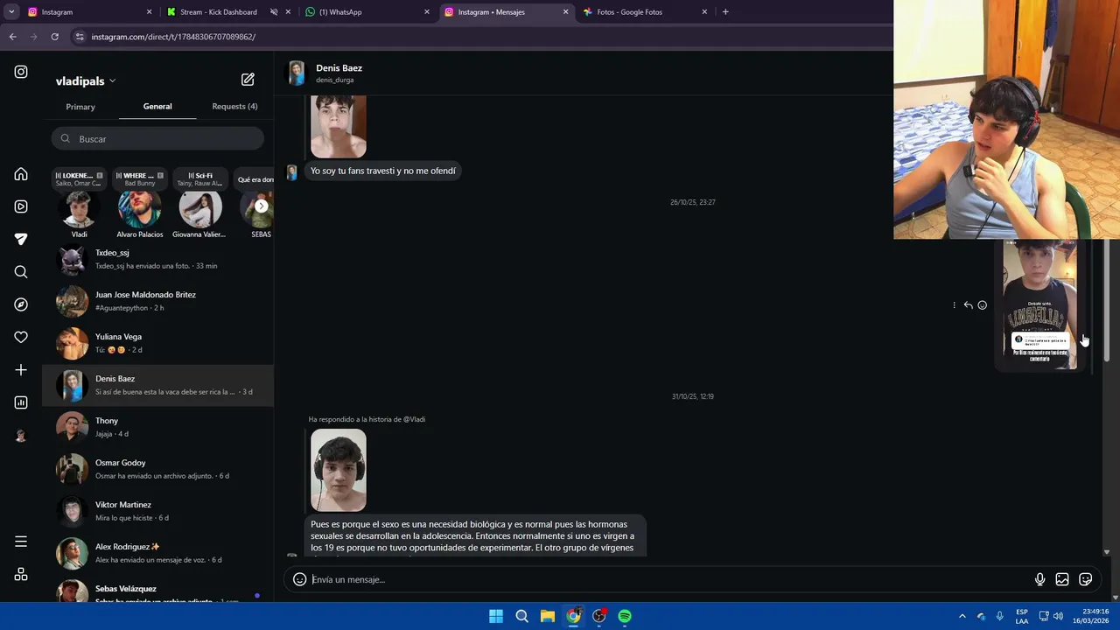Open Osmar Godoy conversation

(x=157, y=469)
